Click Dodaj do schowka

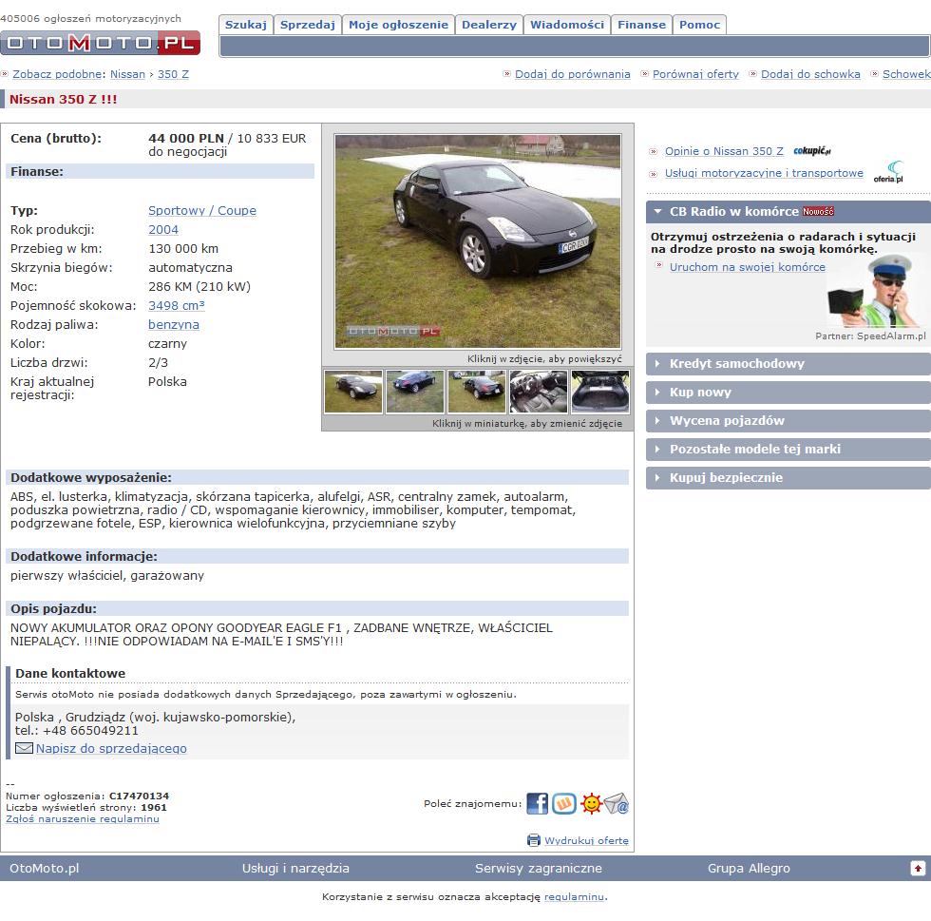click(810, 74)
